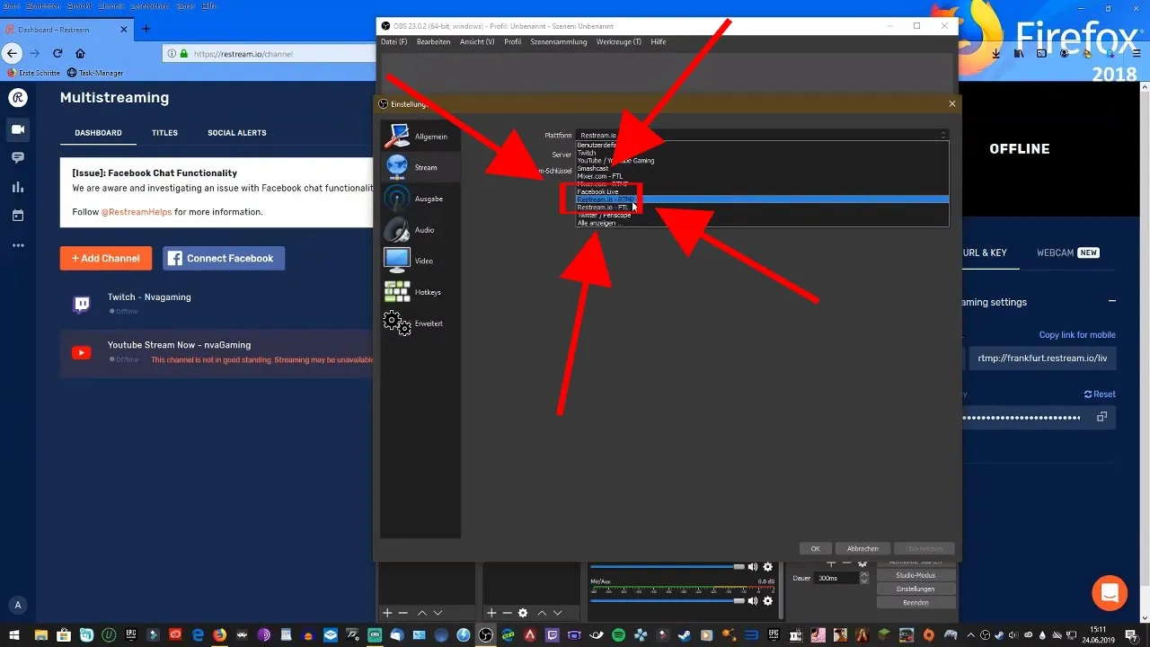Click Reset stream key link
Image resolution: width=1150 pixels, height=647 pixels.
click(x=1101, y=394)
